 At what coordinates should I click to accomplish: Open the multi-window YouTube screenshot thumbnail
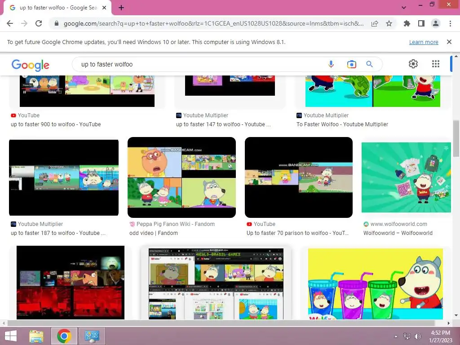click(216, 284)
